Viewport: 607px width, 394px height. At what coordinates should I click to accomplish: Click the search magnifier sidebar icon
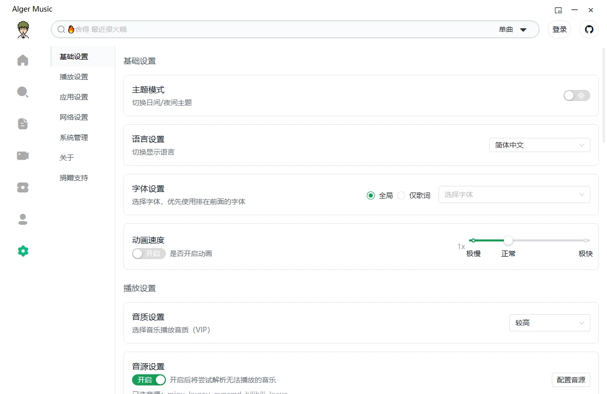click(23, 92)
